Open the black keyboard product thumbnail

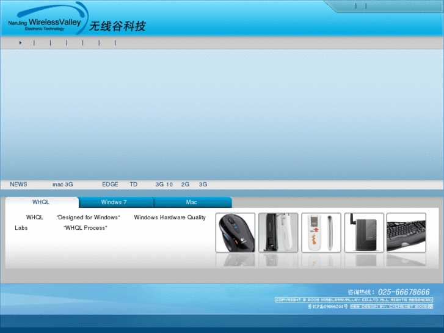coord(406,233)
